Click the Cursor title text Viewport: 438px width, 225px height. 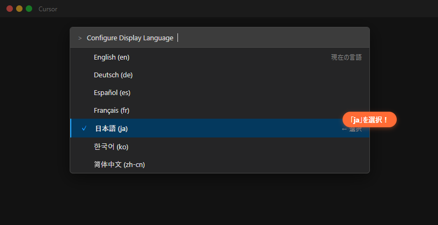[48, 9]
